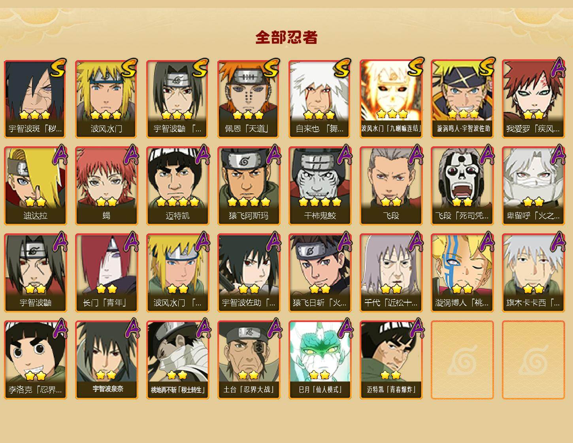The height and width of the screenshot is (443, 573).
Task: Open the 长门「青年」 card
Action: click(107, 273)
